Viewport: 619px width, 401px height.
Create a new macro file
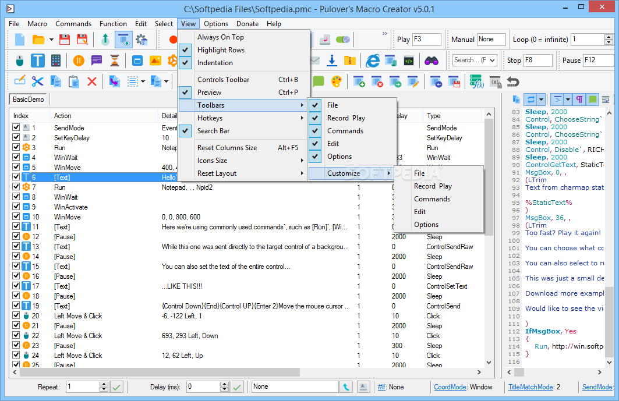[20, 40]
